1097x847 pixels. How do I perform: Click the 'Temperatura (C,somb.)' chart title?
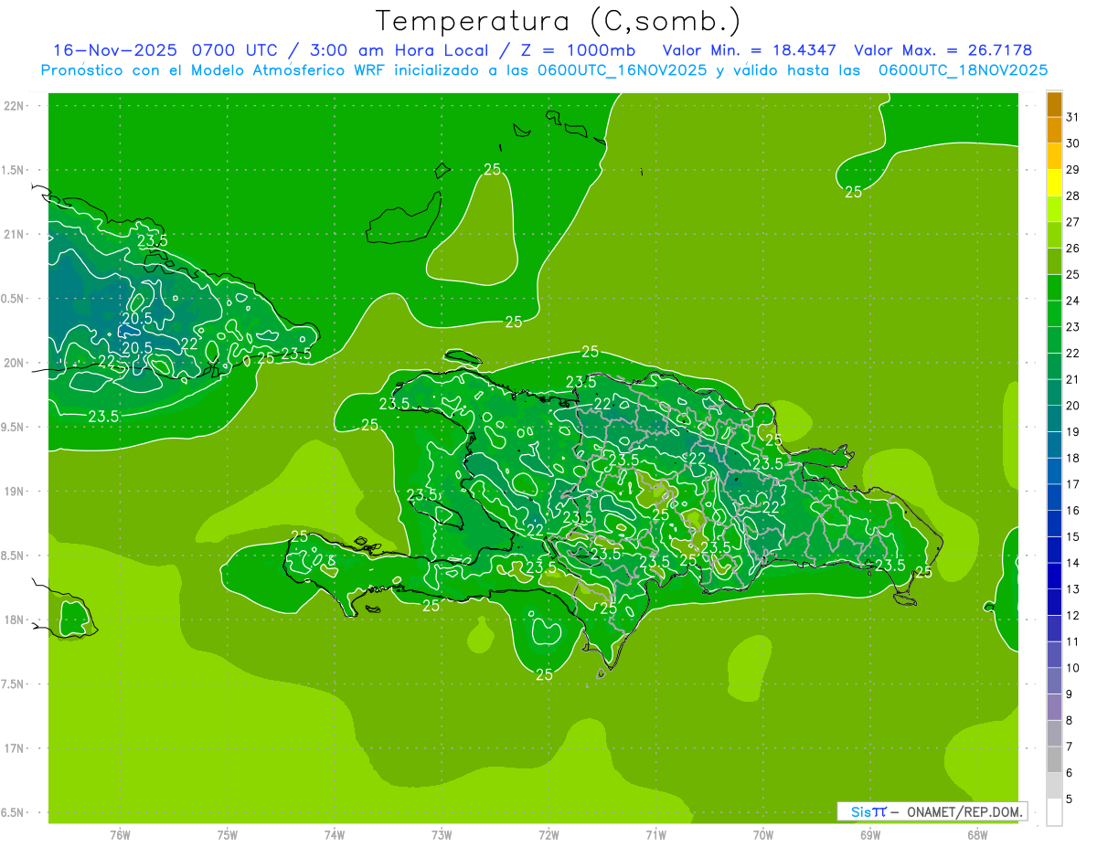coord(558,21)
